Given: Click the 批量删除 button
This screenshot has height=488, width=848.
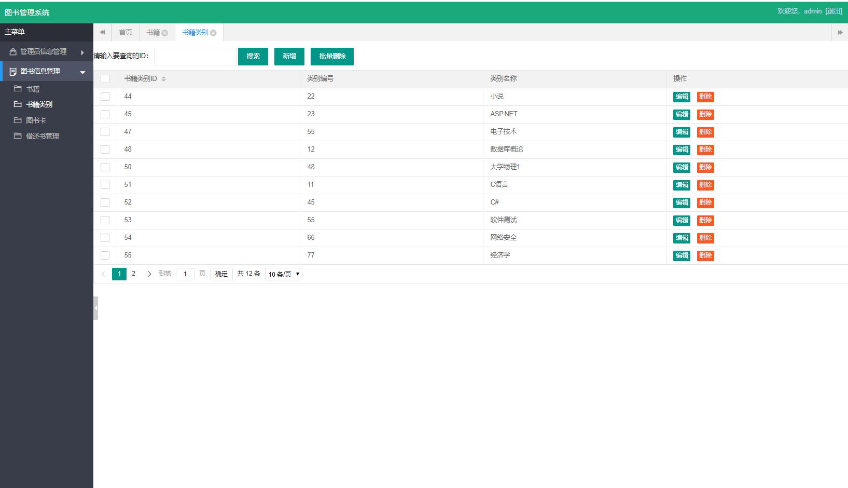Looking at the screenshot, I should click(332, 57).
